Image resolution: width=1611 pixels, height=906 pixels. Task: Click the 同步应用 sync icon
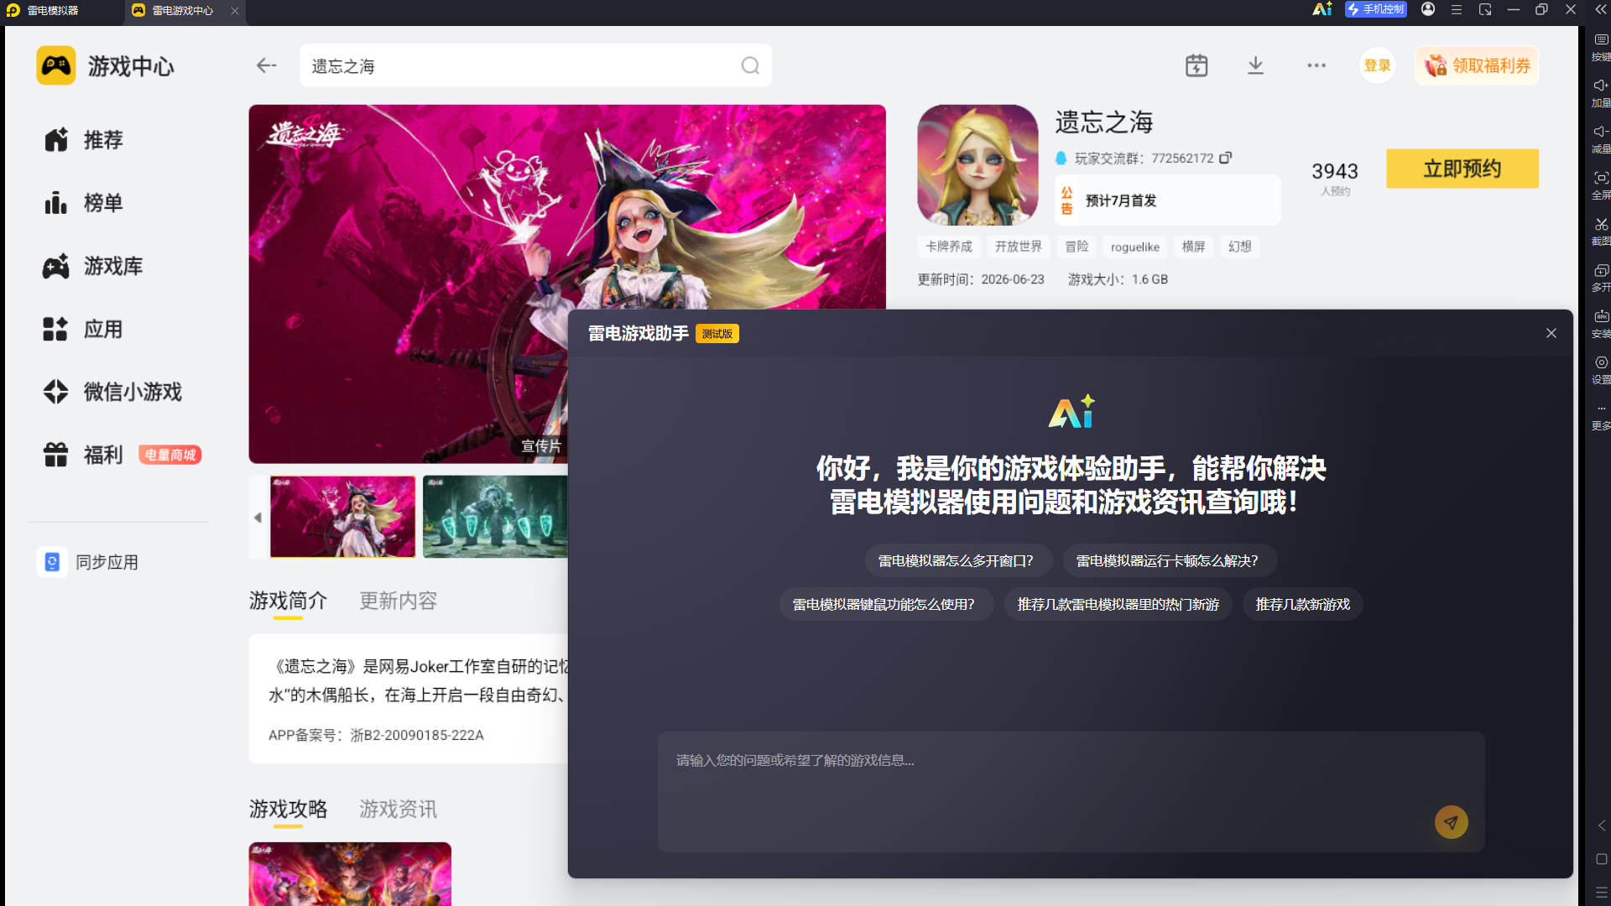pyautogui.click(x=52, y=562)
